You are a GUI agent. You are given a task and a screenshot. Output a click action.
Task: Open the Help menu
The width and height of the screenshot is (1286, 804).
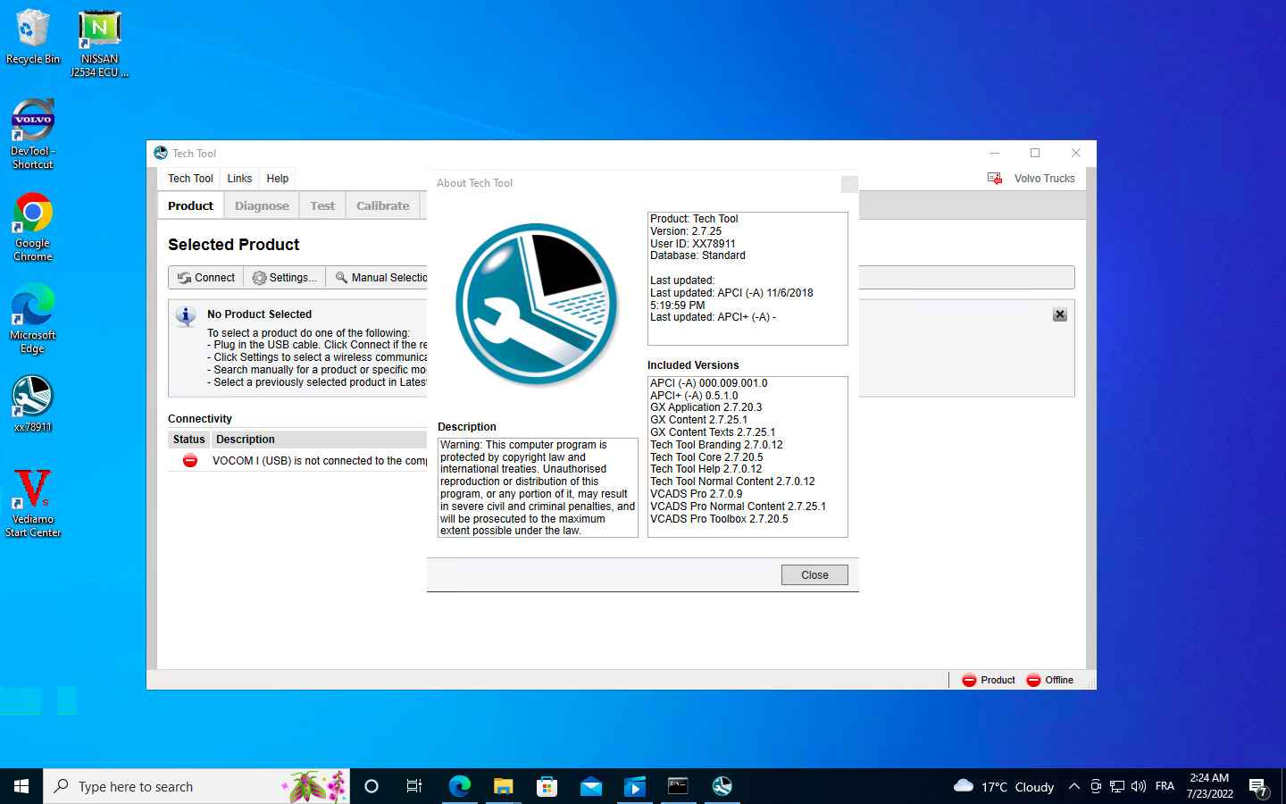point(278,179)
